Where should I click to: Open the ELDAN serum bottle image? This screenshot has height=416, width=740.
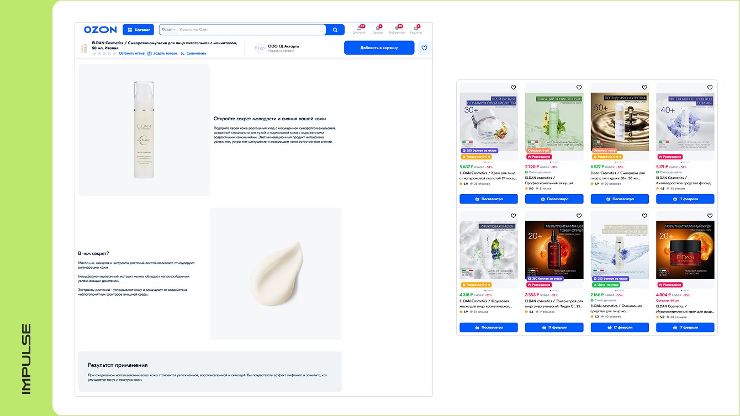click(x=144, y=130)
